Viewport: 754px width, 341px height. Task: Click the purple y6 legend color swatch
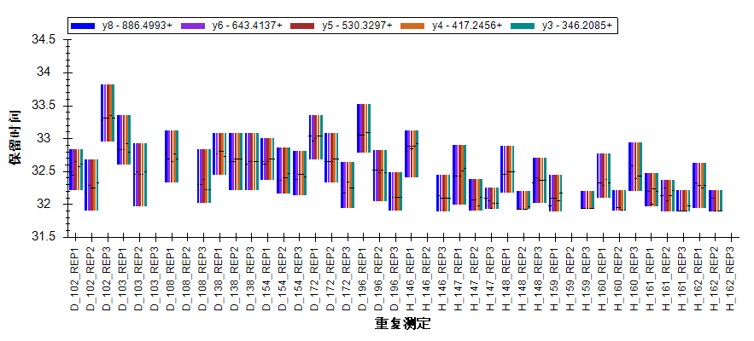point(193,26)
